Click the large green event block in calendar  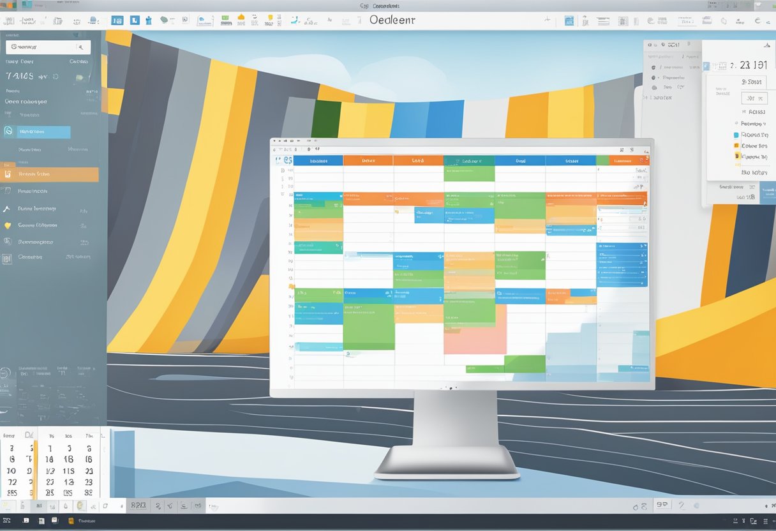coord(368,327)
